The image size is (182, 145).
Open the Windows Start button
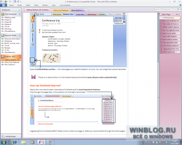point(4,142)
